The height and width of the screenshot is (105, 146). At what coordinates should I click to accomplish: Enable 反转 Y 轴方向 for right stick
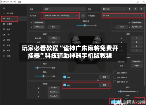(x=115, y=77)
